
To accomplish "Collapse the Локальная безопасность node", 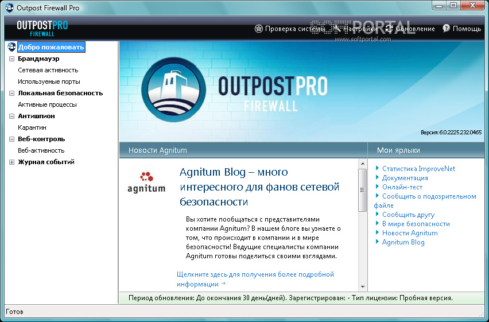I will pyautogui.click(x=11, y=93).
